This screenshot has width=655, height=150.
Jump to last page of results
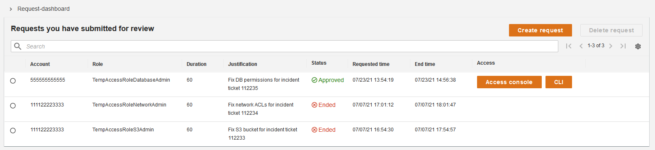[623, 46]
